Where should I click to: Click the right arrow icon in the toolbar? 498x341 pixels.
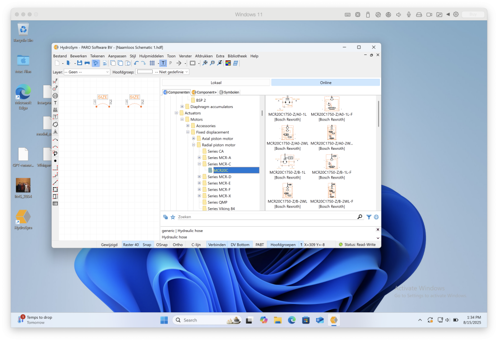[x=179, y=63]
